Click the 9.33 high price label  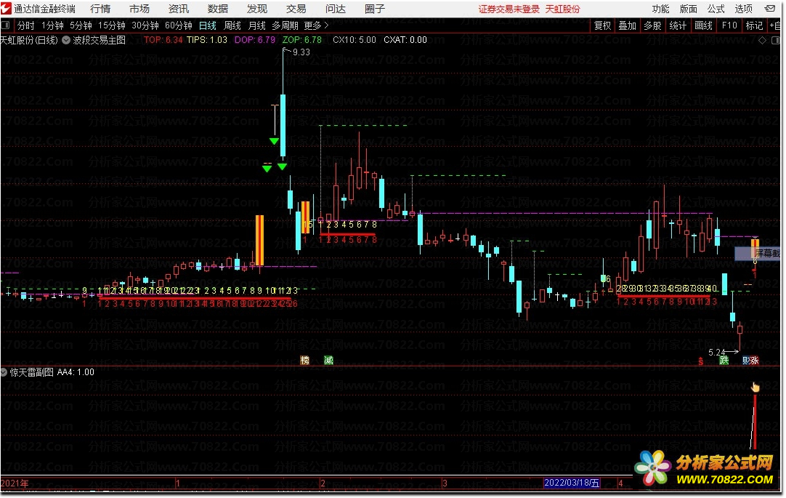(301, 52)
